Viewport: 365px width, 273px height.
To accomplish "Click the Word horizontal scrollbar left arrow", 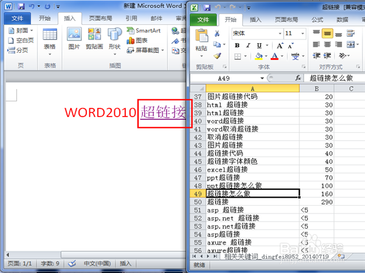I will tap(8, 255).
